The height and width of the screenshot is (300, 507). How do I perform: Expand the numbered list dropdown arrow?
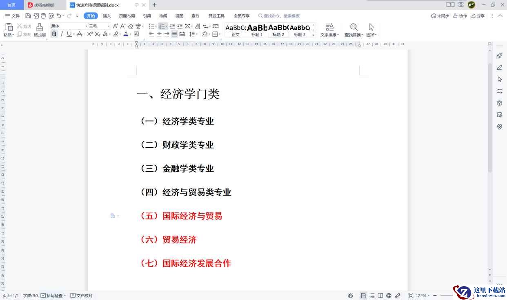pos(167,26)
